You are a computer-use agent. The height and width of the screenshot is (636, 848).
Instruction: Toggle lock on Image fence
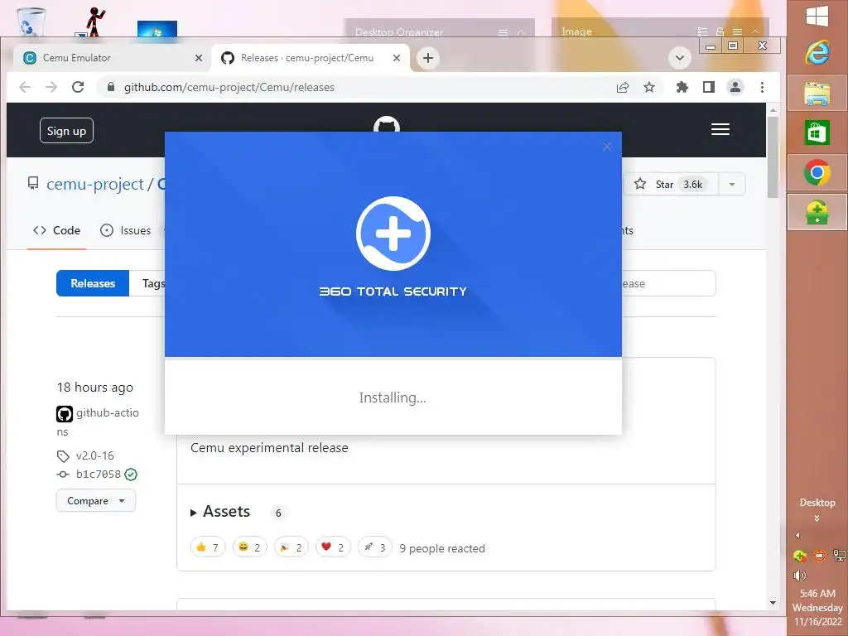(x=720, y=32)
